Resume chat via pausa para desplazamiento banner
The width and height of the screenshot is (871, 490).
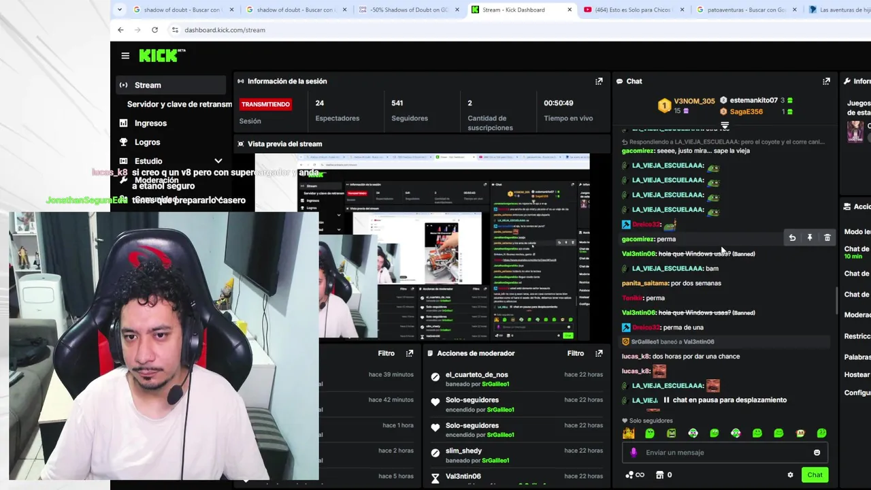pos(724,400)
